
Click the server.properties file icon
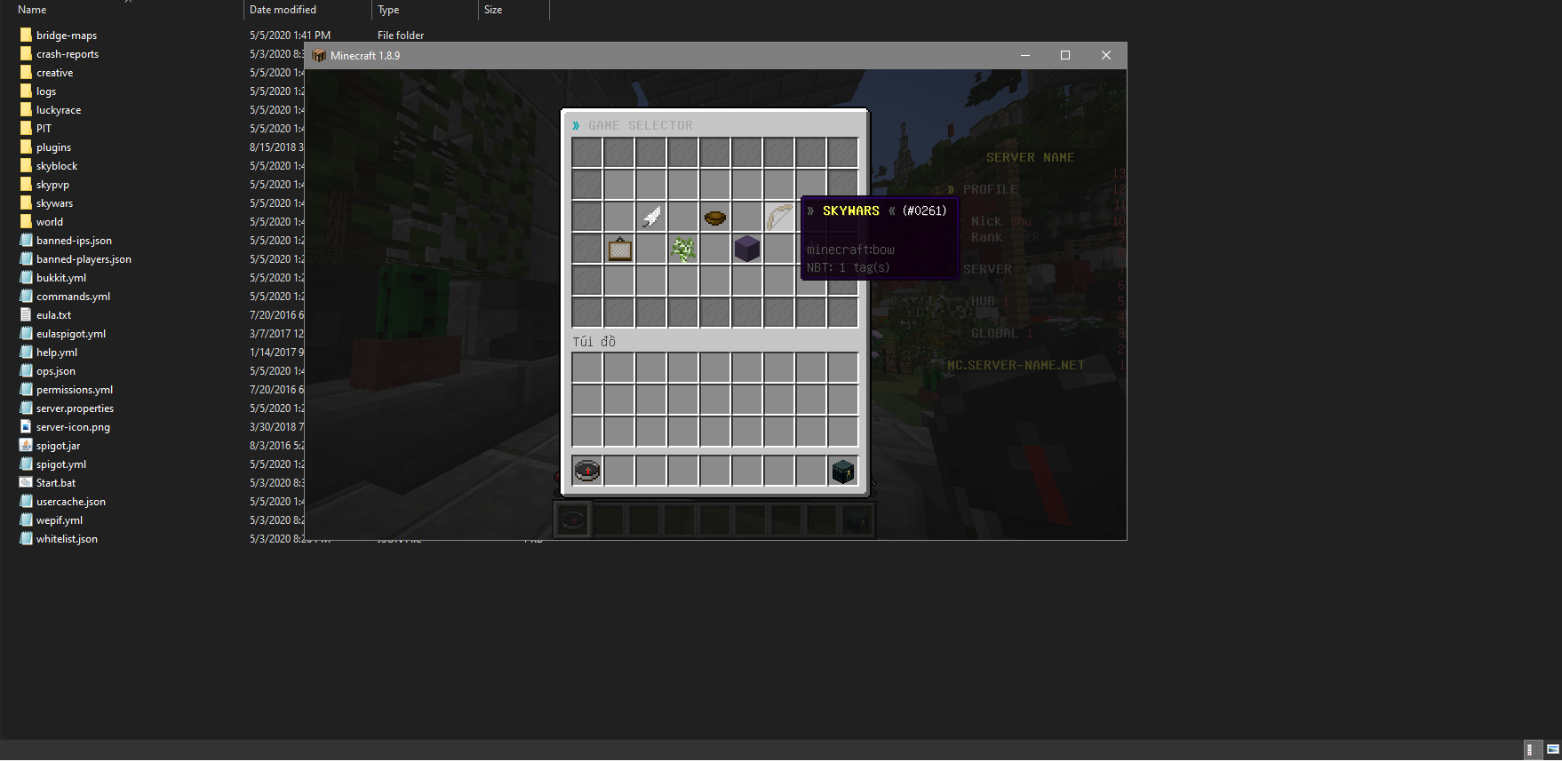click(x=26, y=408)
